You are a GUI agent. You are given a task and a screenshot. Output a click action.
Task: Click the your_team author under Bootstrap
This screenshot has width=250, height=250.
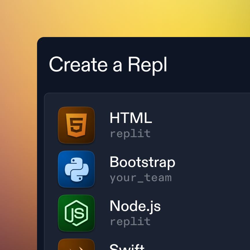(x=141, y=178)
